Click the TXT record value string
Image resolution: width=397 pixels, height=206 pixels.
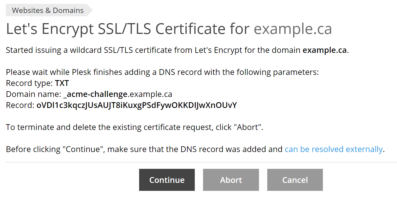pos(137,105)
